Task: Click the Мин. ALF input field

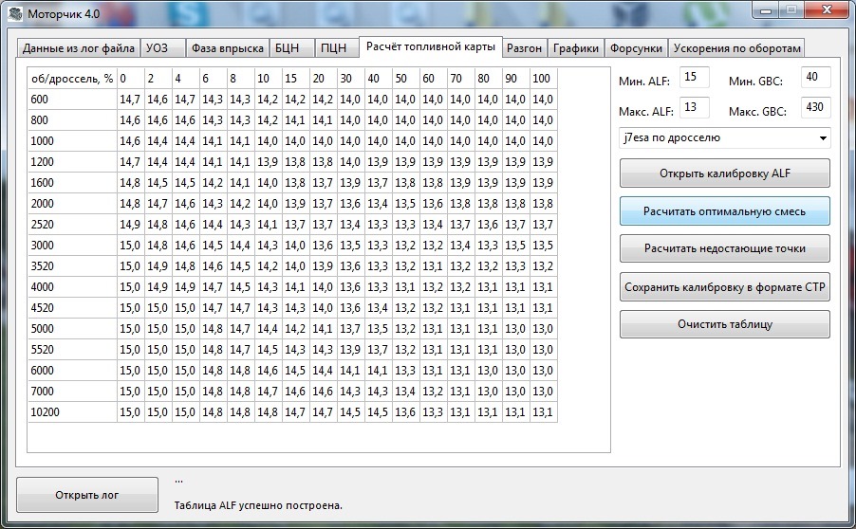Action: click(x=694, y=77)
